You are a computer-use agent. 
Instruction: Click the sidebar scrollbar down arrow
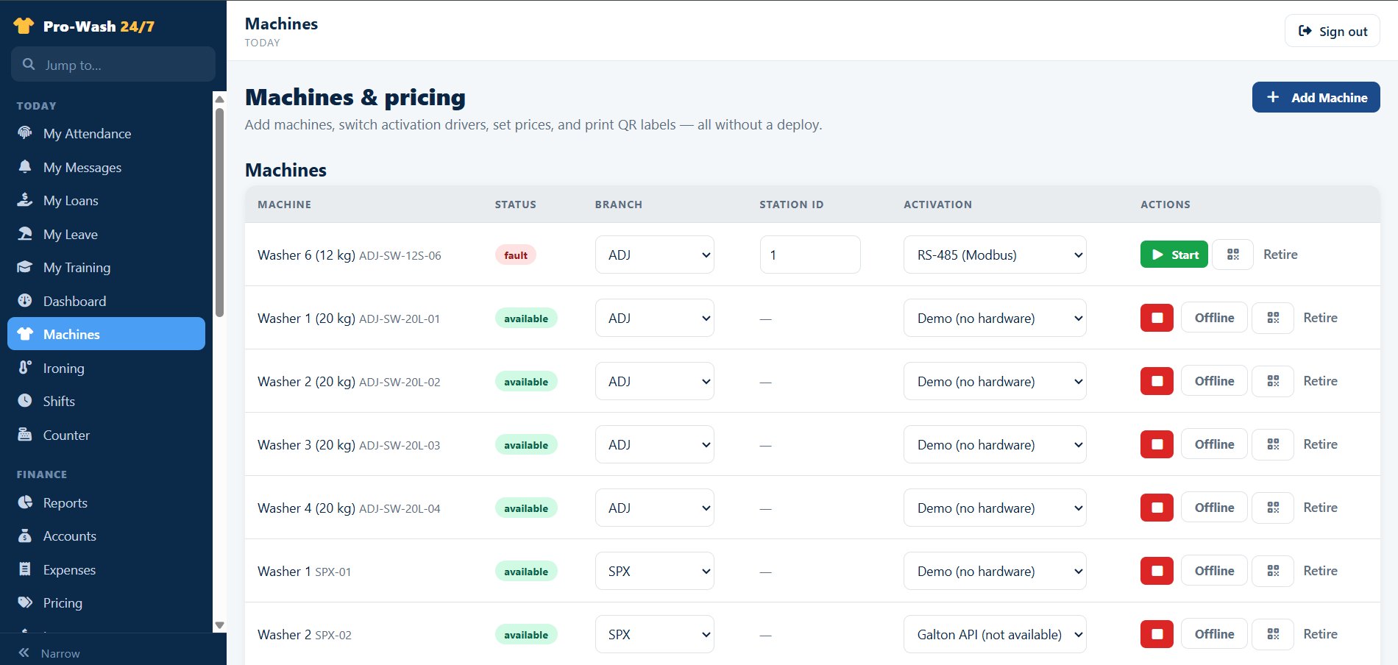pyautogui.click(x=219, y=625)
